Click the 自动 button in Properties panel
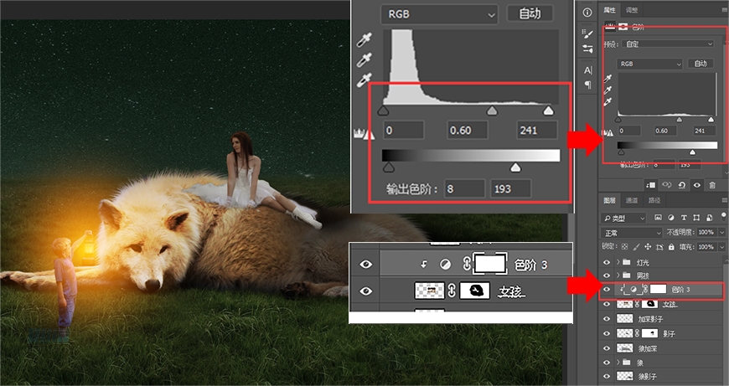 tap(701, 64)
